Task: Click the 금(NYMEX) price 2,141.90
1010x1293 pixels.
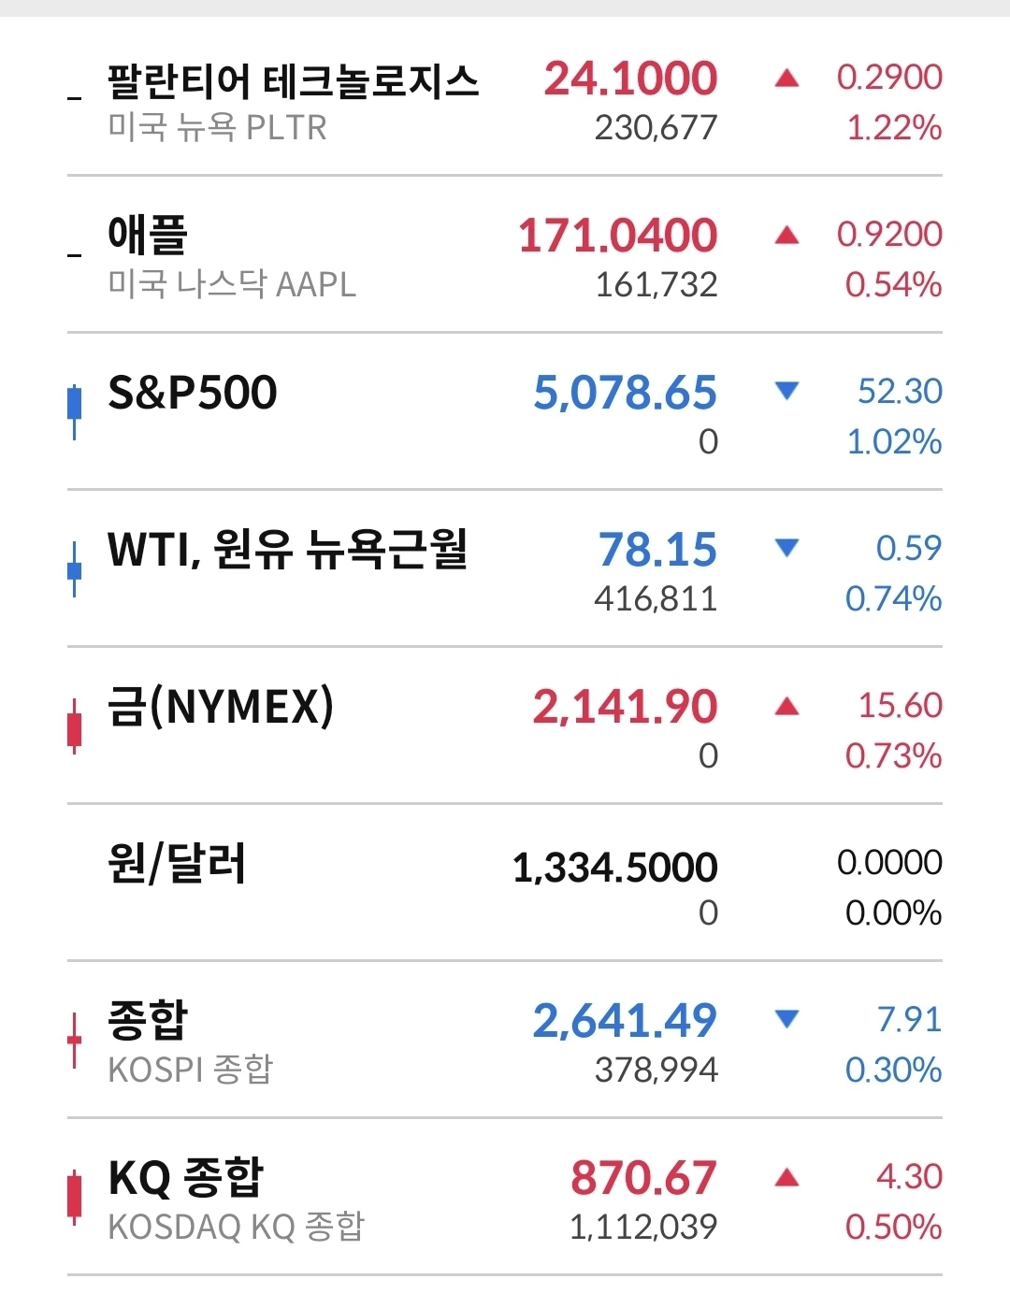Action: click(x=625, y=706)
